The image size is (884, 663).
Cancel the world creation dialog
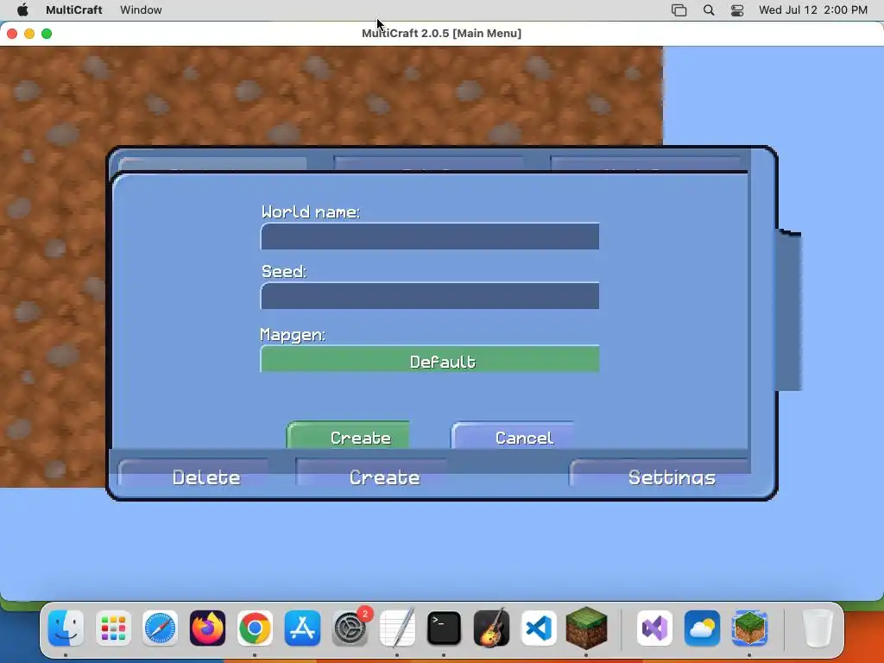coord(513,435)
